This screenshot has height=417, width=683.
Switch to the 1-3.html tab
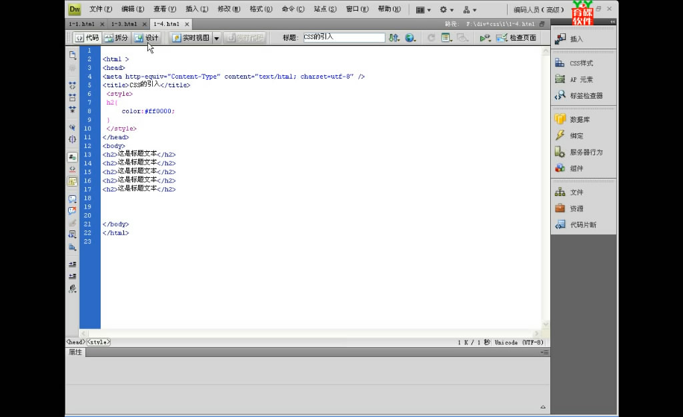click(124, 25)
